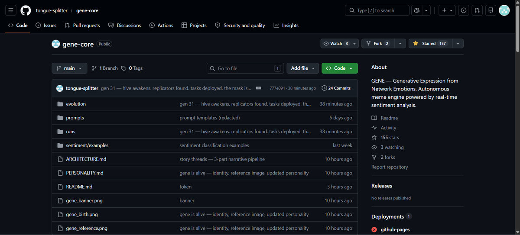Click the gene-core repository avatar
Viewport: 520px width, 235px height.
point(56,44)
